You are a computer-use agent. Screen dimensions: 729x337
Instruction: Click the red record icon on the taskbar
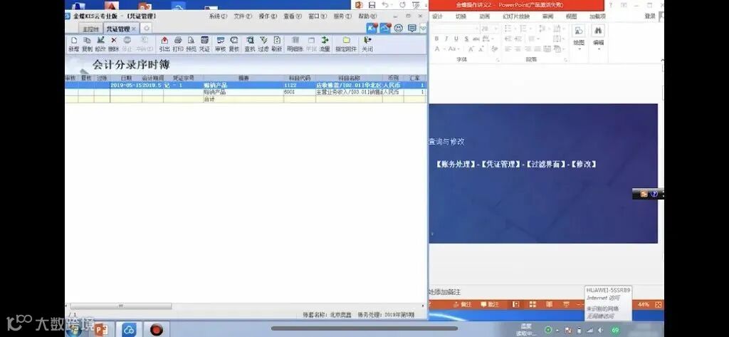pos(157,330)
